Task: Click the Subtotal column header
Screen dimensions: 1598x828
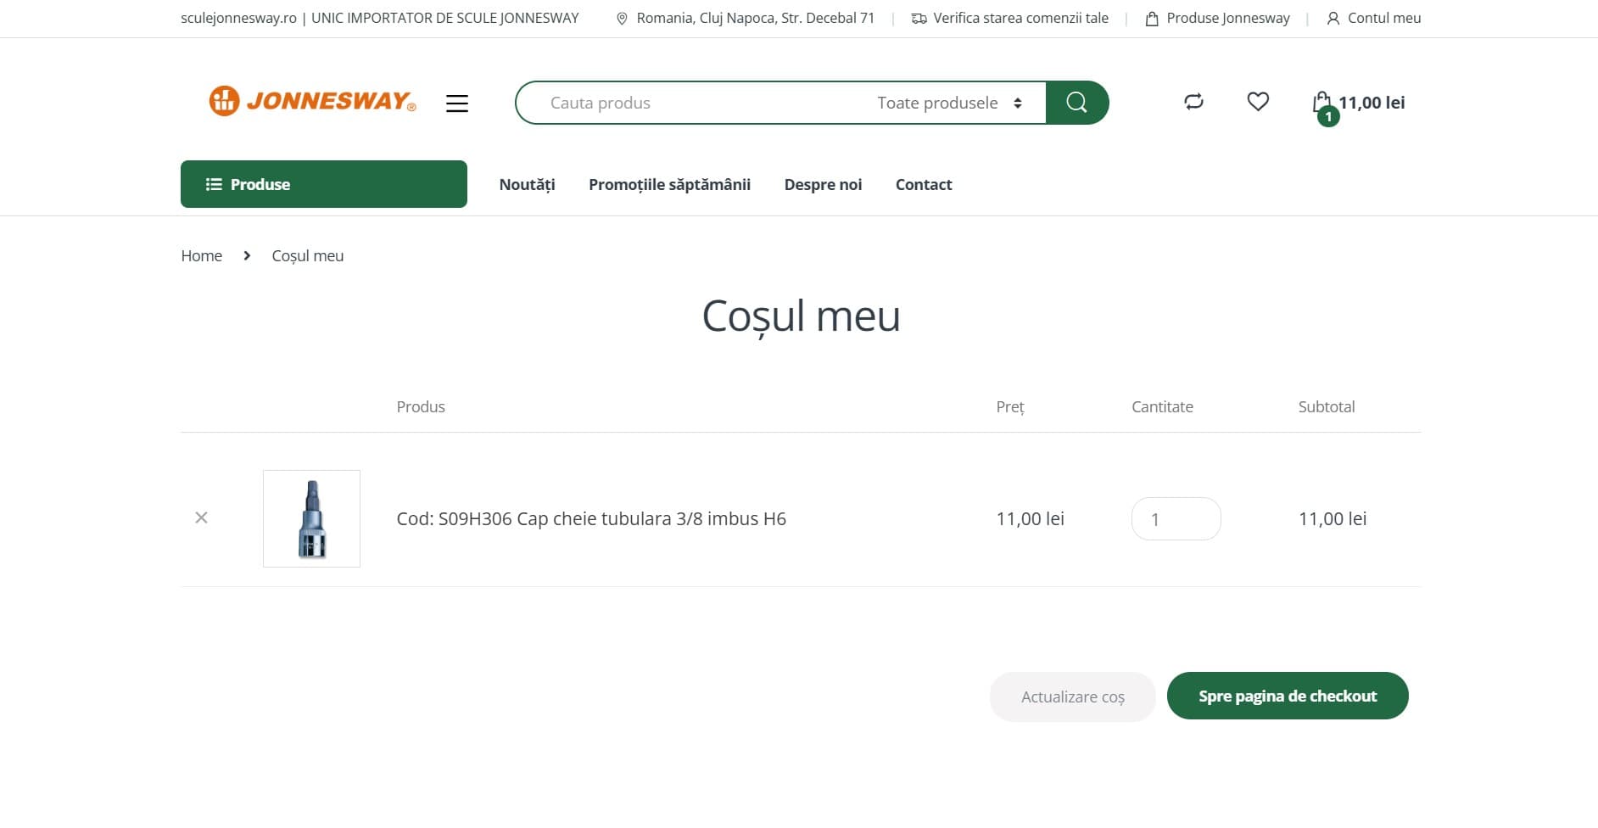Action: (x=1327, y=406)
